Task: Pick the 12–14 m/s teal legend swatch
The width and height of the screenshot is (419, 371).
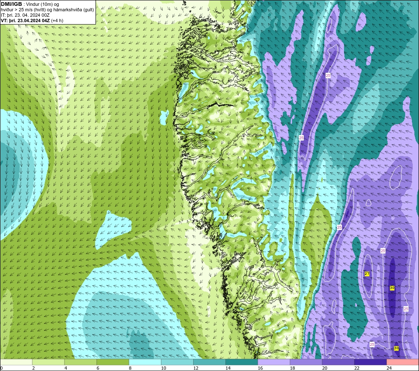Action: coord(209,362)
